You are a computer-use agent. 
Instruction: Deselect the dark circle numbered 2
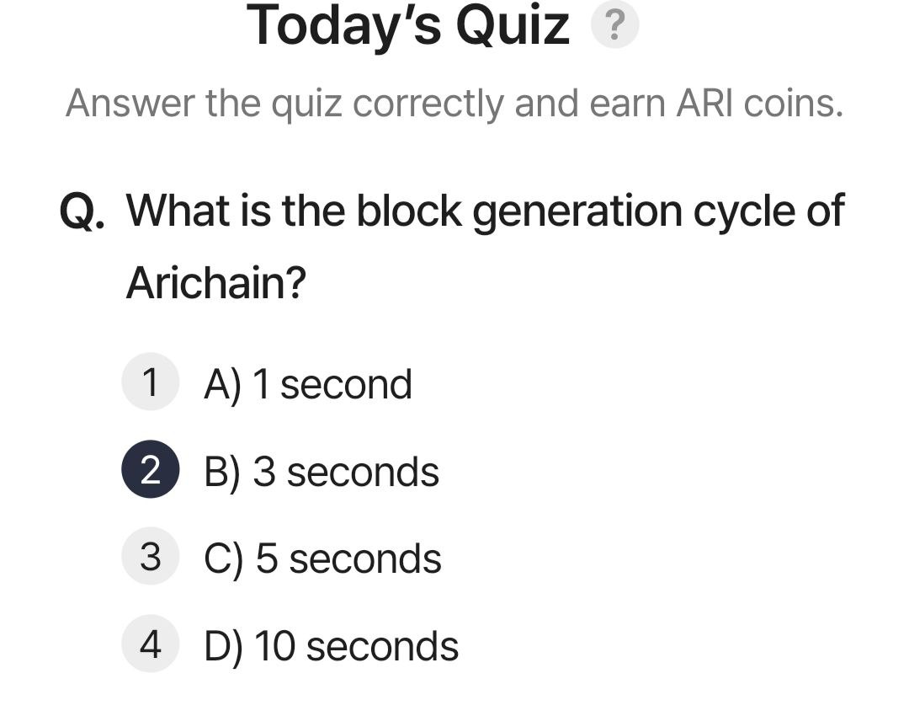pos(150,469)
